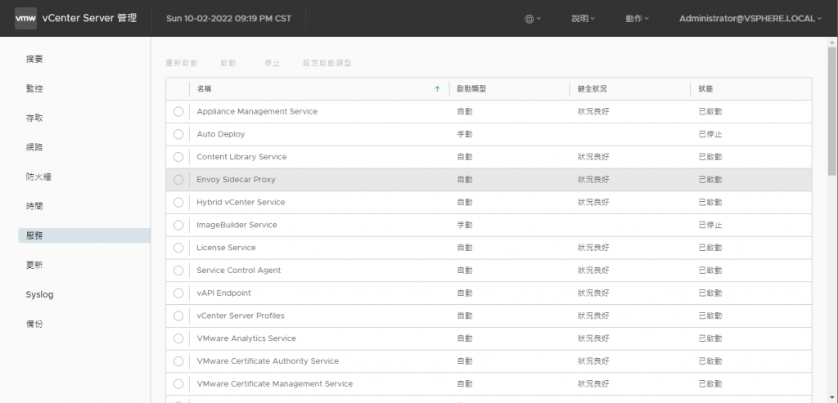Open the 摘要 summary page
Image resolution: width=838 pixels, height=403 pixels.
click(x=34, y=59)
